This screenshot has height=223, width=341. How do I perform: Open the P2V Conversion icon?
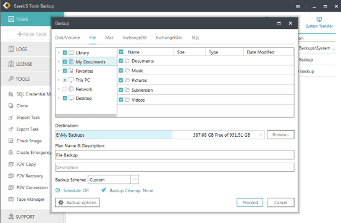click(11, 187)
